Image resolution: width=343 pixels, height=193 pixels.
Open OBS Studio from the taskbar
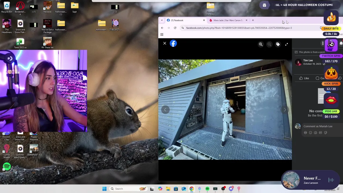pos(223,189)
